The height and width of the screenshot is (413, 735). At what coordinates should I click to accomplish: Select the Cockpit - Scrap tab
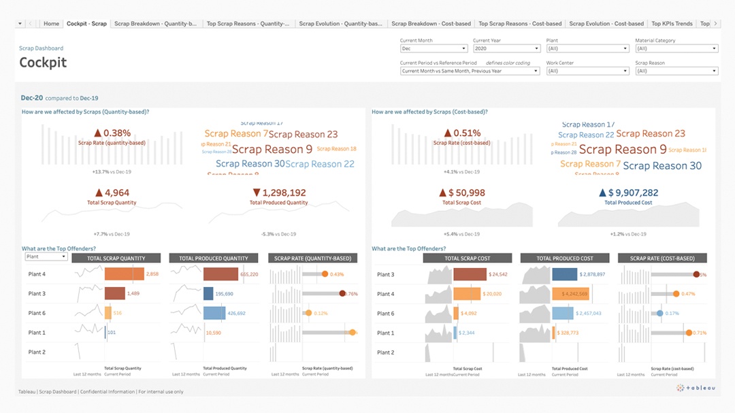click(x=86, y=23)
